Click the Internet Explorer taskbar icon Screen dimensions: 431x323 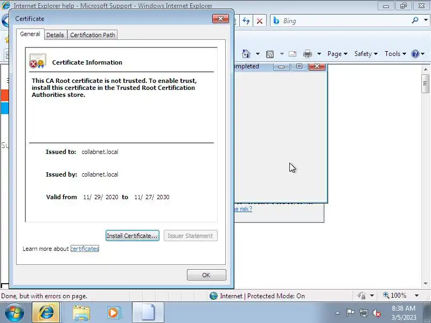pos(46,313)
